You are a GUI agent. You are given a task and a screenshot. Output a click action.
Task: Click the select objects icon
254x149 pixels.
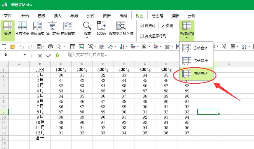(224, 47)
